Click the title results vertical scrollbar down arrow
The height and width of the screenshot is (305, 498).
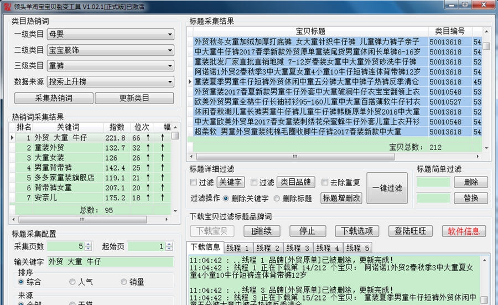486,148
